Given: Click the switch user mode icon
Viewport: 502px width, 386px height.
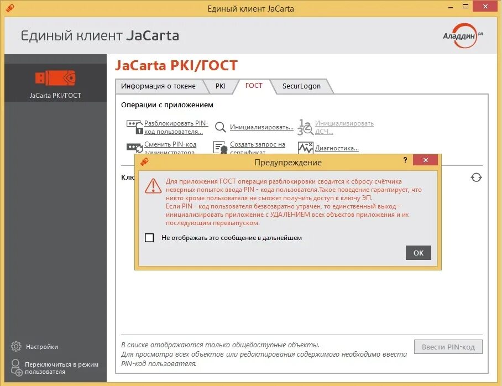Looking at the screenshot, I should (17, 368).
